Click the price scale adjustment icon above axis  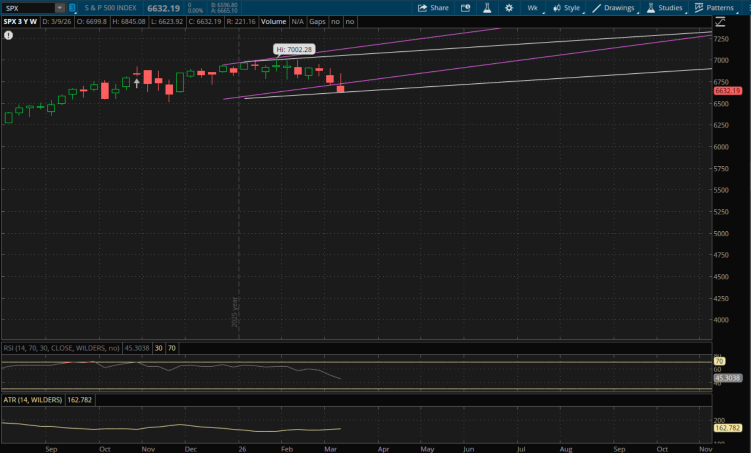point(720,22)
